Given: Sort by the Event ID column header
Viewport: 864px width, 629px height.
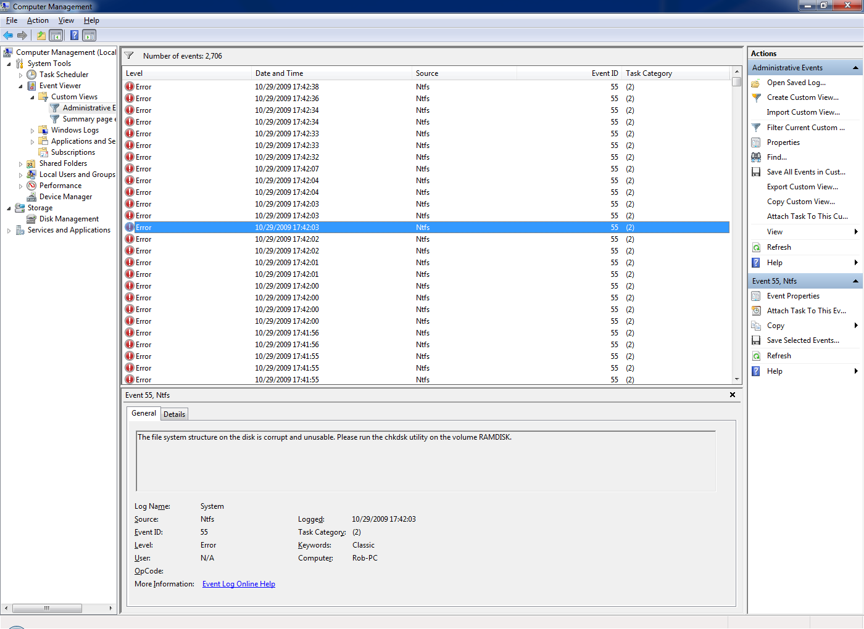Looking at the screenshot, I should pyautogui.click(x=569, y=73).
